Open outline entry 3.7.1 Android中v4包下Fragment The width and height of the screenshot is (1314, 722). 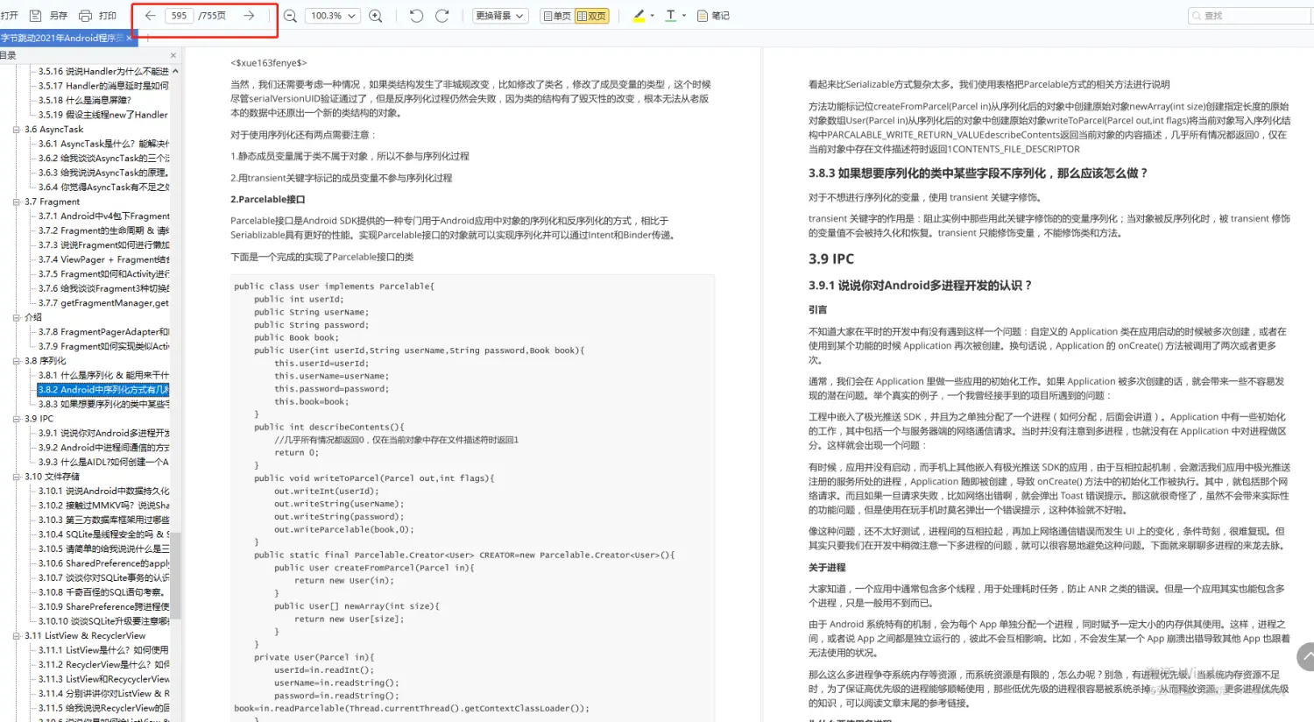pyautogui.click(x=103, y=216)
